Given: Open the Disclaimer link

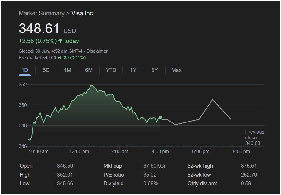Looking at the screenshot, I should pyautogui.click(x=97, y=51).
